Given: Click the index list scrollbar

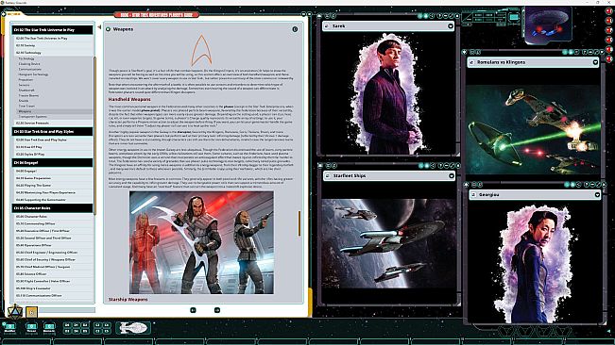Looking at the screenshot, I should 94,136.
